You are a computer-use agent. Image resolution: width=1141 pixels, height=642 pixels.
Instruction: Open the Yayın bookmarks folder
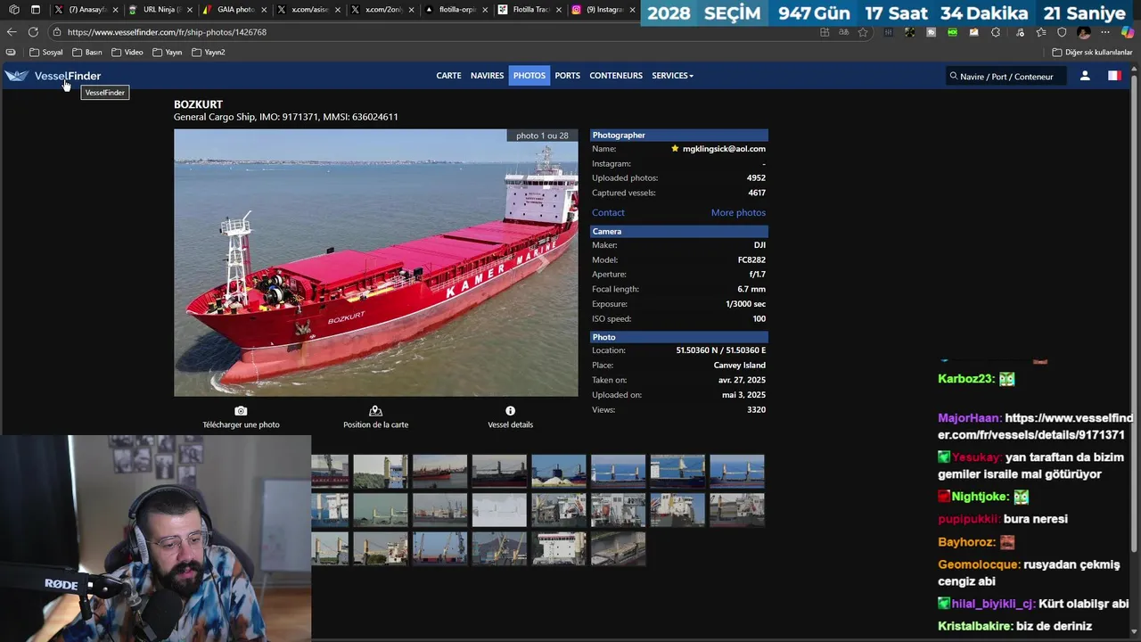[168, 52]
